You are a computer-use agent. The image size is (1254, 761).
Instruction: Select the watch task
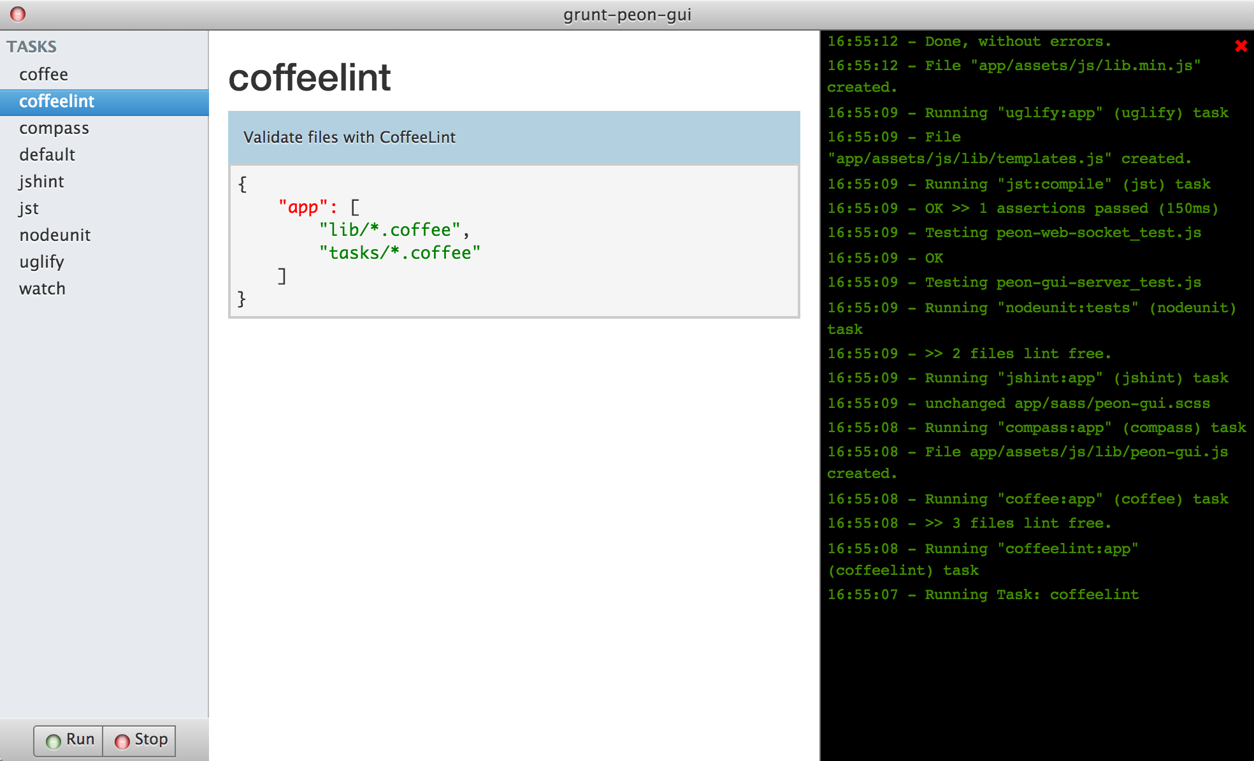[x=104, y=289]
